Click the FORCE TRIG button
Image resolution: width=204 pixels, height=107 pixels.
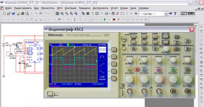click(x=144, y=49)
